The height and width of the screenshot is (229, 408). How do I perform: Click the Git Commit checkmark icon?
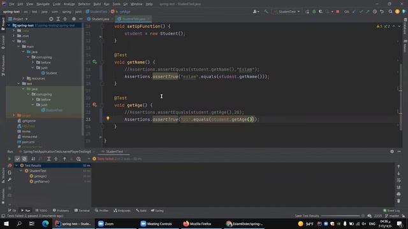[361, 11]
